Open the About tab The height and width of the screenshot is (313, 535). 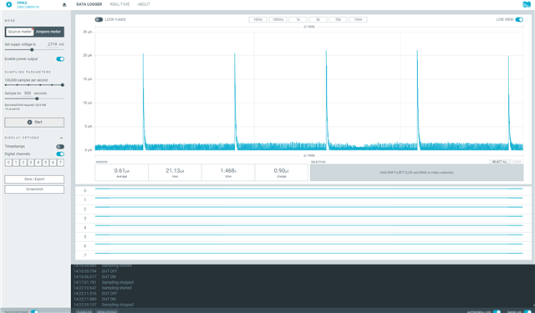pos(144,4)
